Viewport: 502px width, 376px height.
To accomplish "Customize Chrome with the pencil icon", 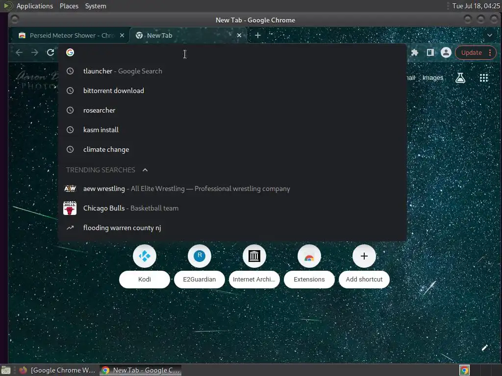I will point(485,348).
